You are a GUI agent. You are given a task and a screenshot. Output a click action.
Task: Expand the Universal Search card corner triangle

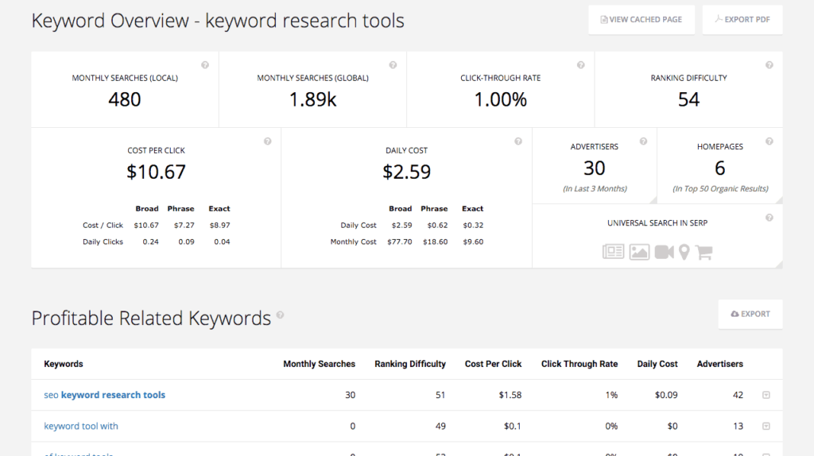(779, 265)
